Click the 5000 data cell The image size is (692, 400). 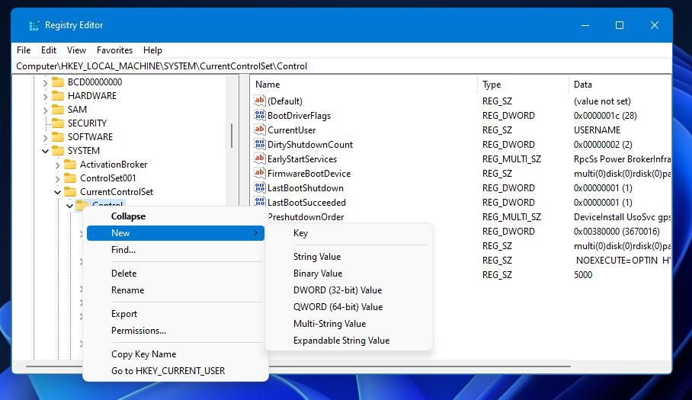[x=583, y=275]
